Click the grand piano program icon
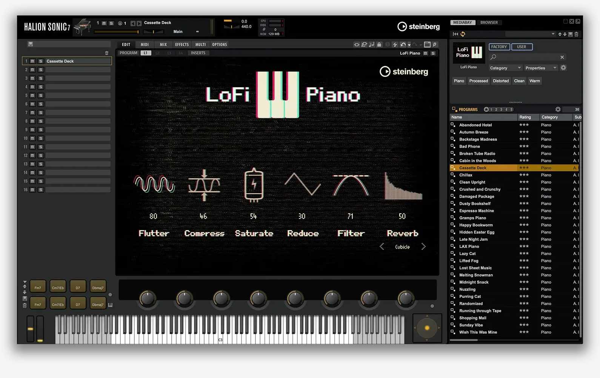Viewport: 600px width, 378px height. coord(82,27)
